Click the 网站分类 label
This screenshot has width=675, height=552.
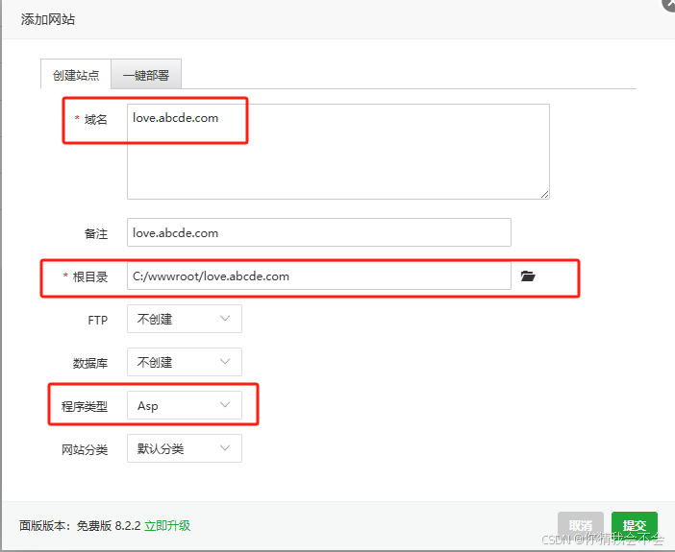pyautogui.click(x=85, y=449)
